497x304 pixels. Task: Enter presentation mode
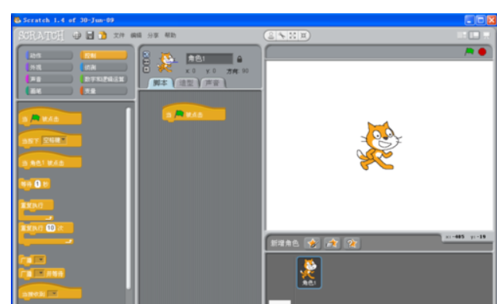pos(486,35)
